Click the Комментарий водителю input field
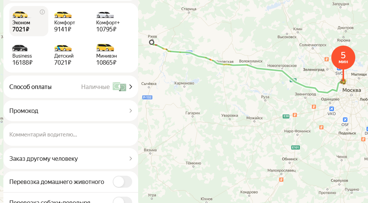The width and height of the screenshot is (368, 203). click(71, 135)
